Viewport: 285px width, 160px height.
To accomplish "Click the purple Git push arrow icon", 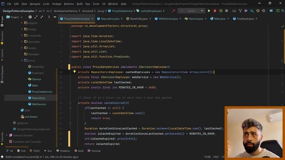I will (x=246, y=11).
